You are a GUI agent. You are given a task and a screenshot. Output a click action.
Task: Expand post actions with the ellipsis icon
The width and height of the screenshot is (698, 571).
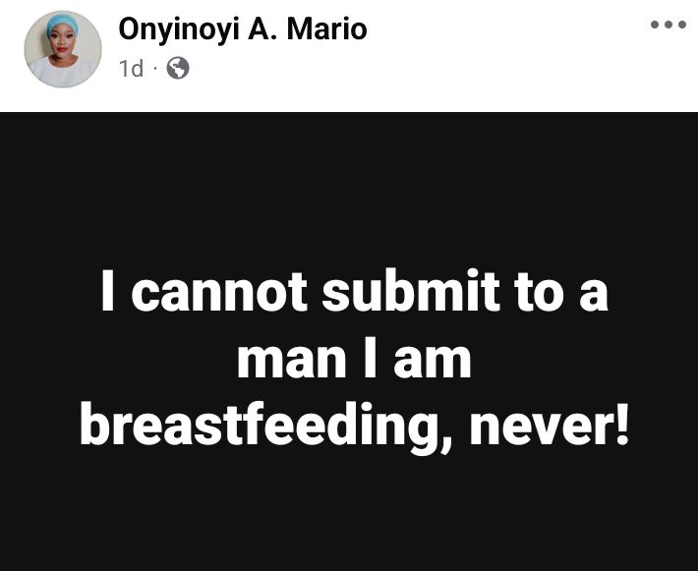click(669, 25)
